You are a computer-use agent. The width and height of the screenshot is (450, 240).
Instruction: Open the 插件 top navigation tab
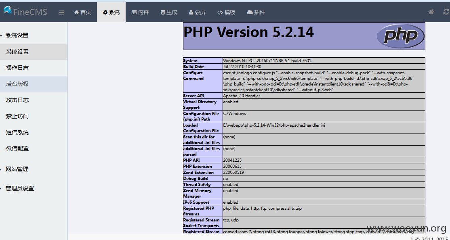[x=256, y=12]
